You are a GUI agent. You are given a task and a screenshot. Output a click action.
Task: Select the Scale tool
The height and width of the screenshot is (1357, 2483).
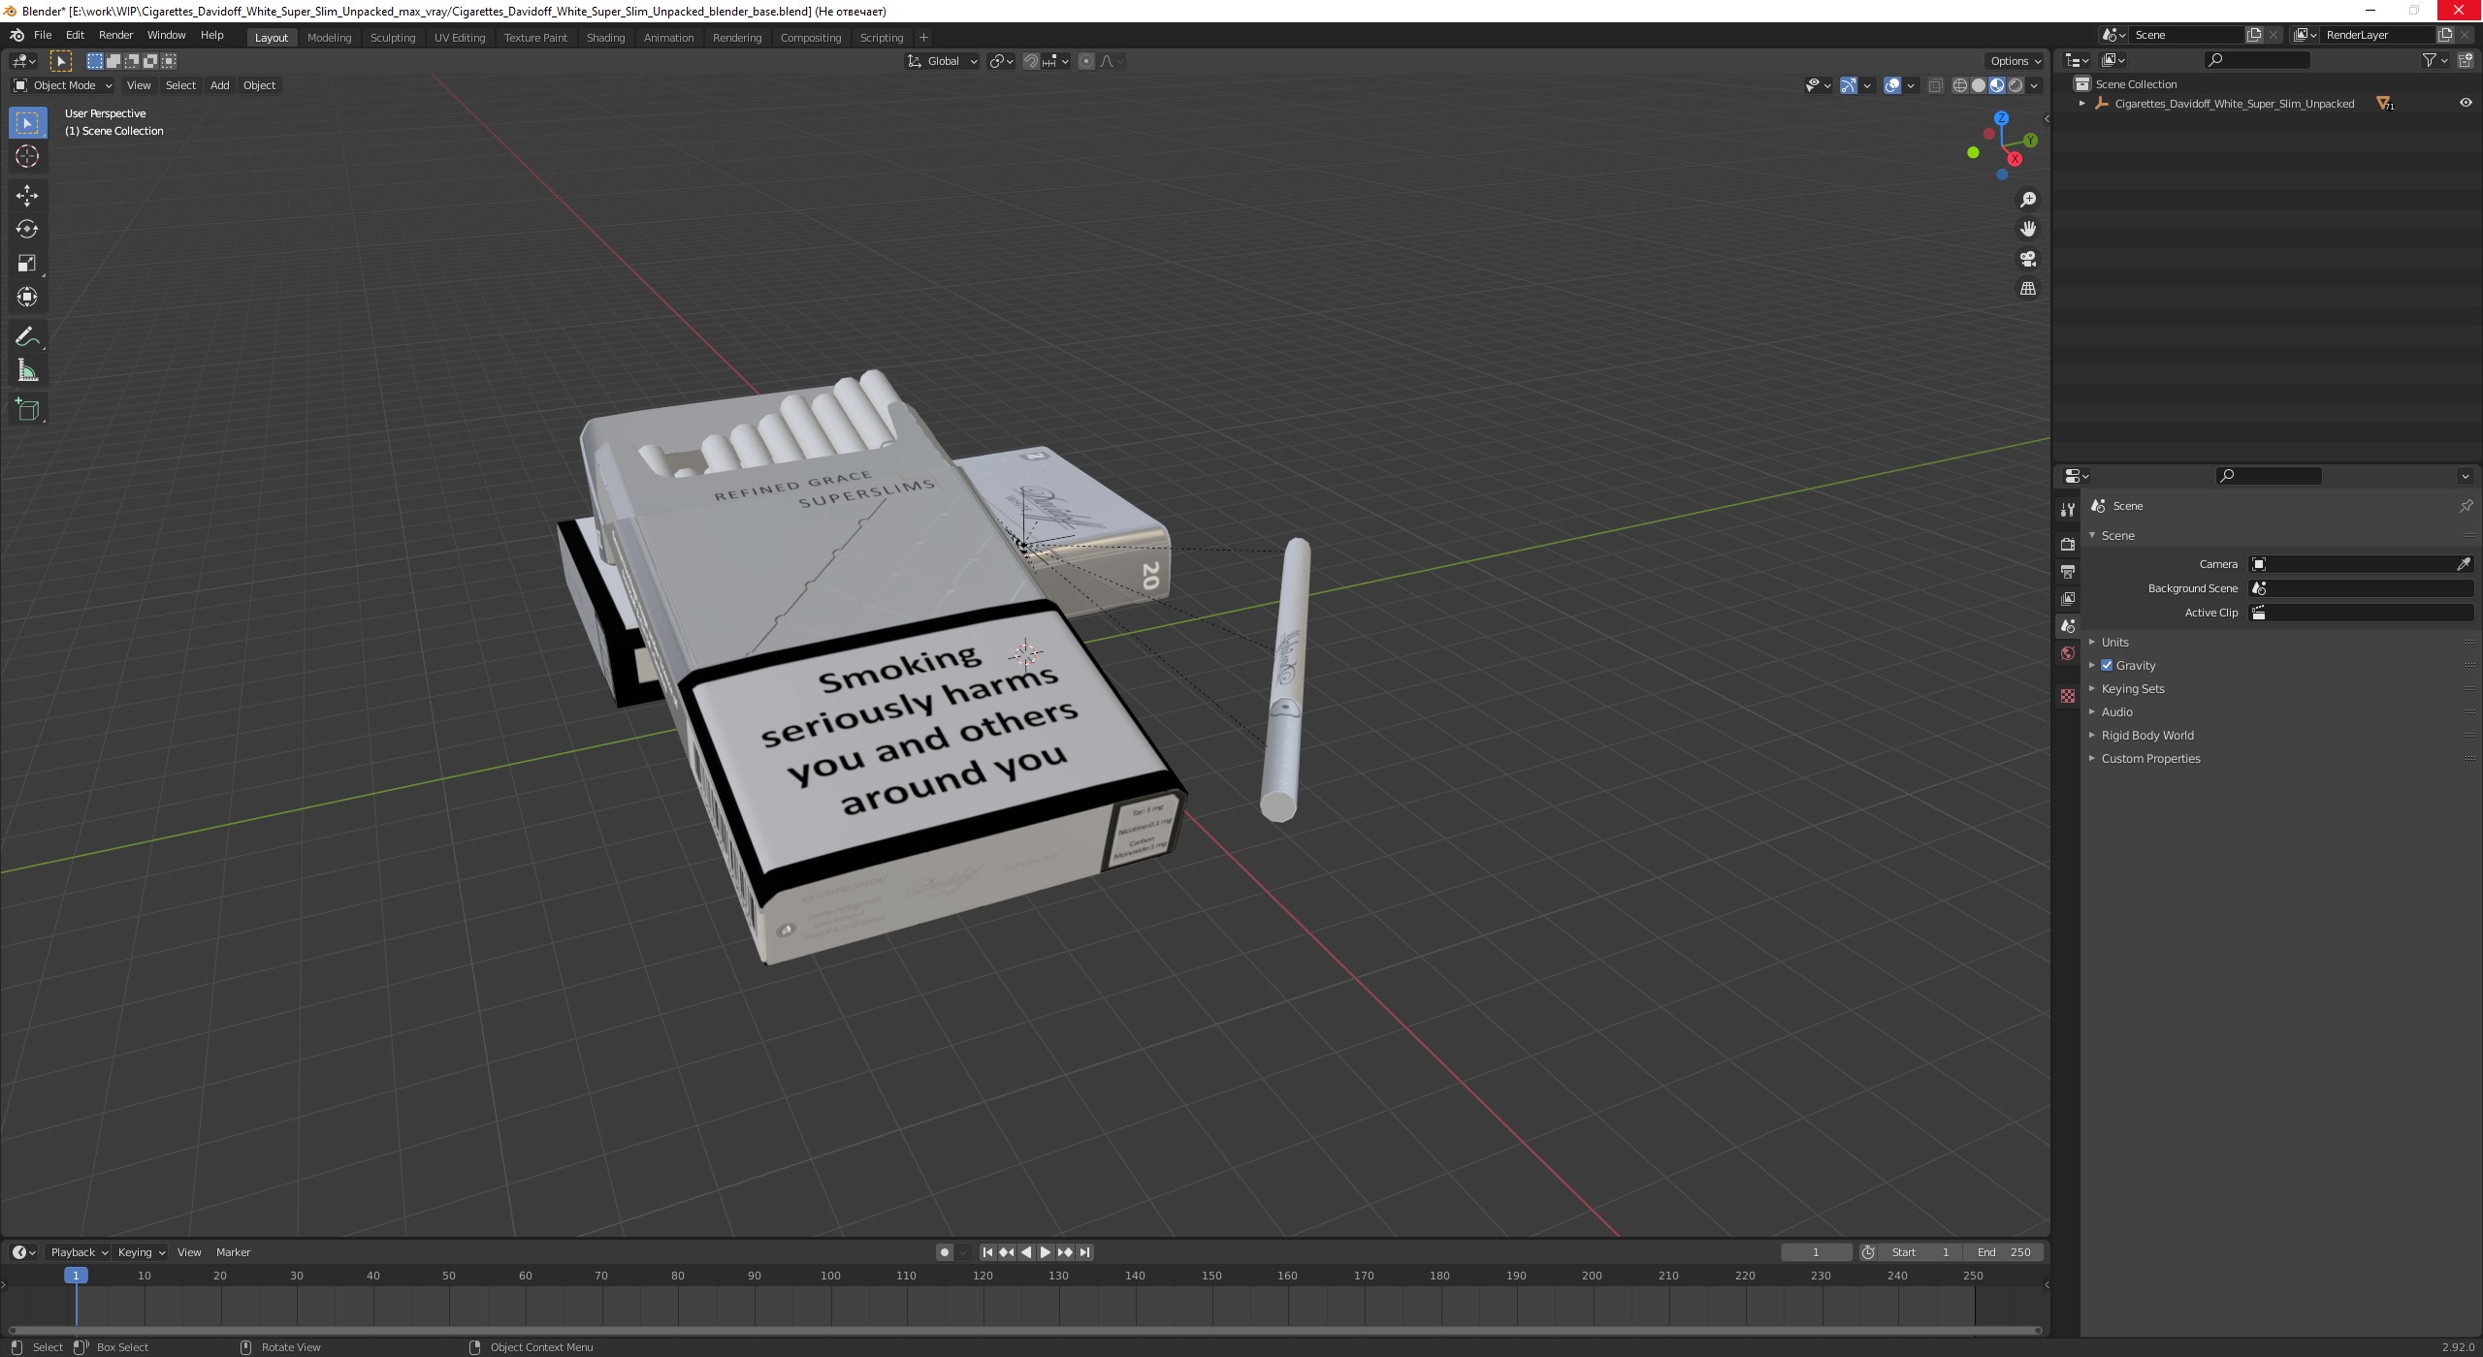click(x=26, y=264)
